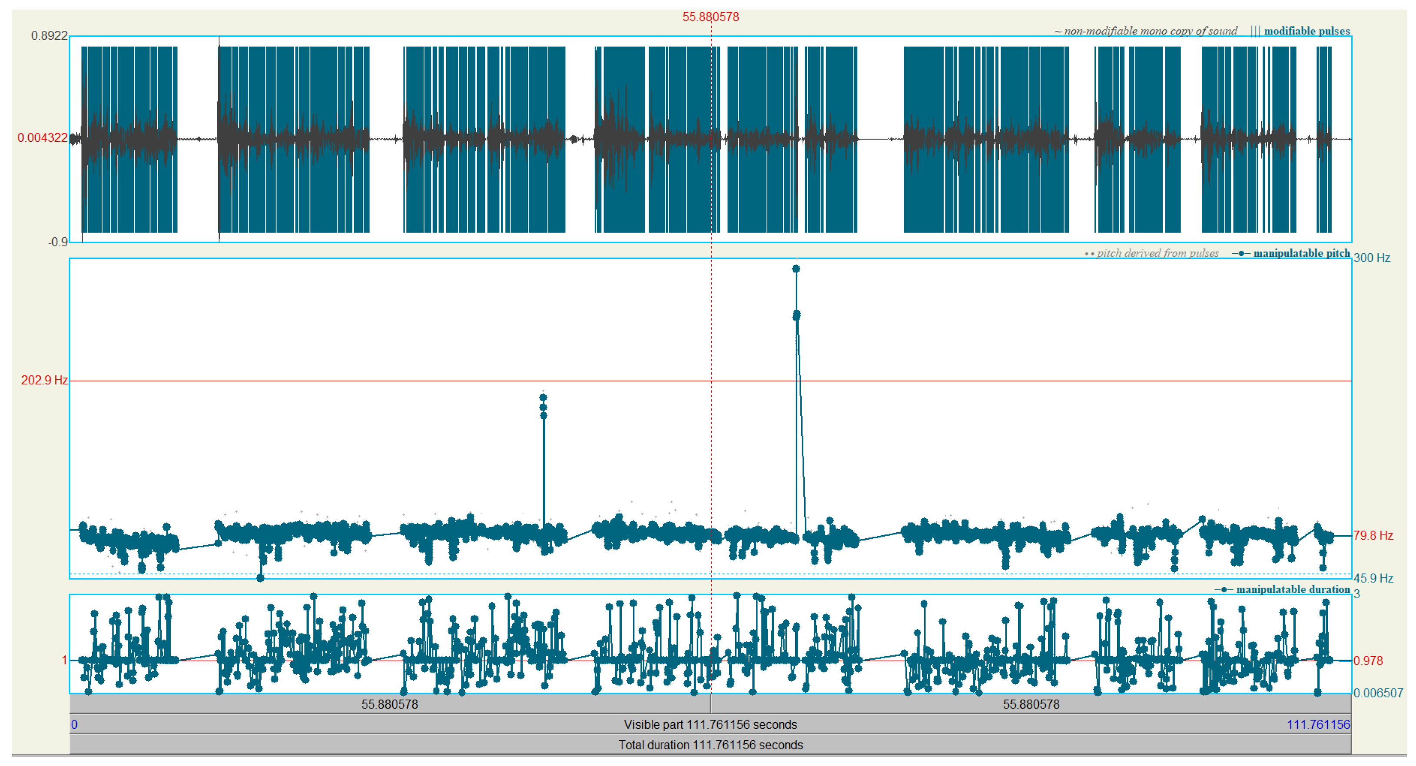Click the red cursor time label at top
The height and width of the screenshot is (766, 1416).
coord(710,17)
